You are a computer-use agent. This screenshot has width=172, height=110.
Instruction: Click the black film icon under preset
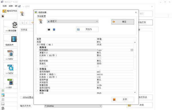(x=49, y=30)
